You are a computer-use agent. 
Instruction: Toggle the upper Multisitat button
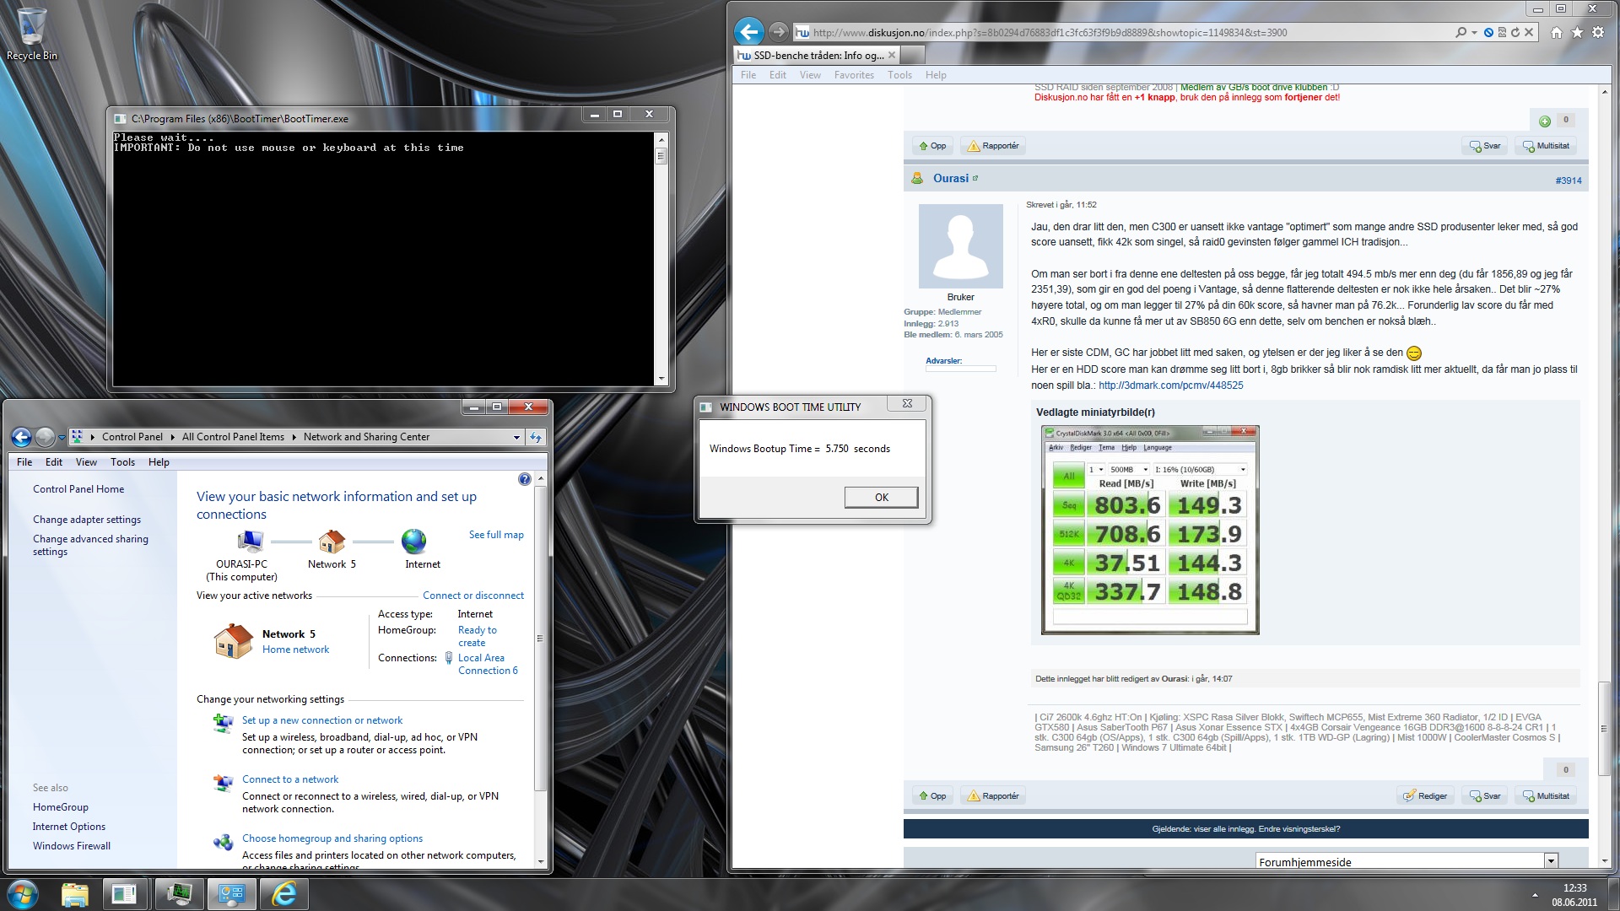(1547, 146)
